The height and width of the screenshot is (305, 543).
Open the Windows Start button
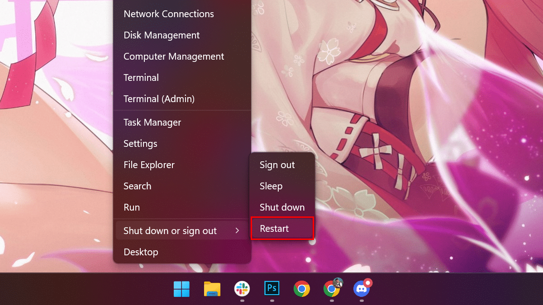click(x=181, y=289)
